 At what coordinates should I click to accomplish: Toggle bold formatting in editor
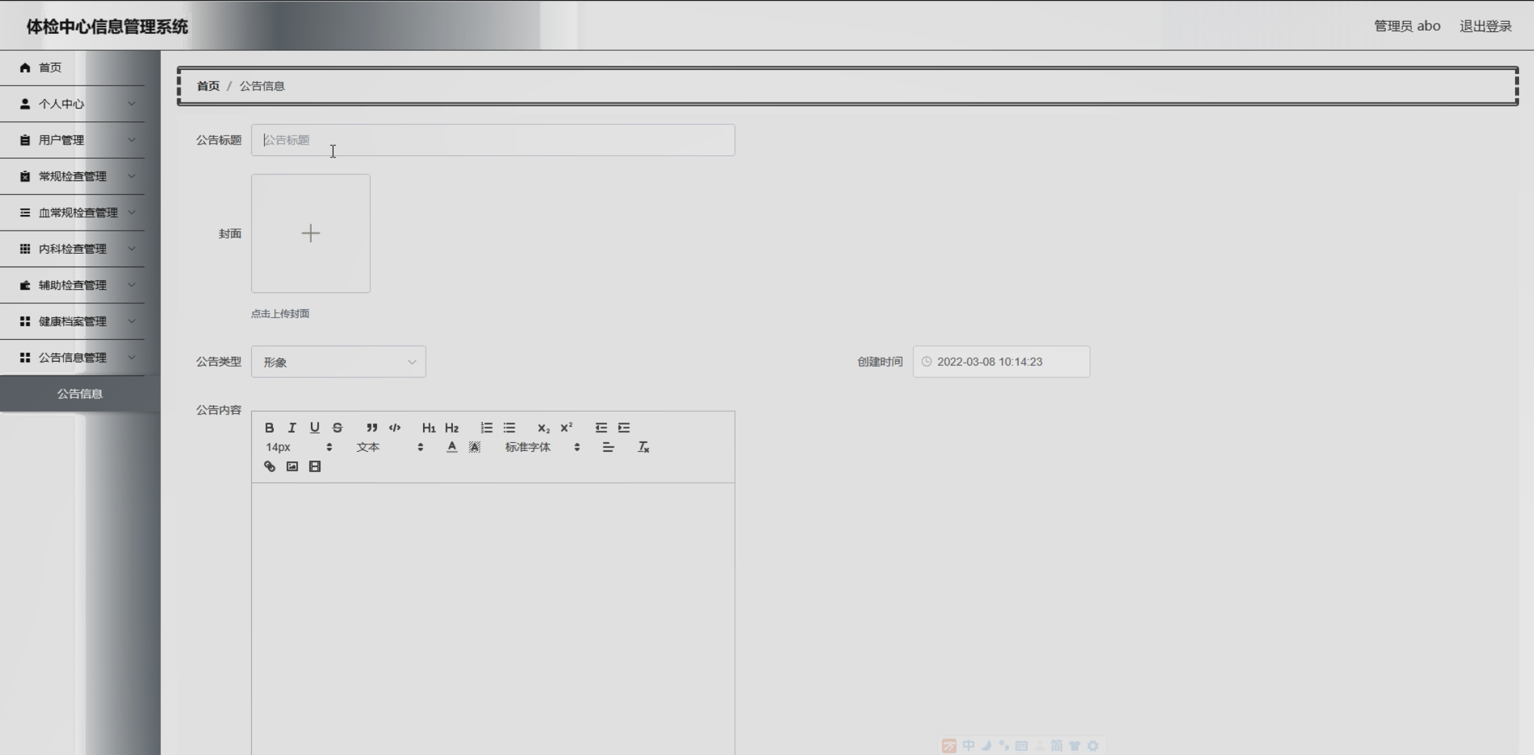click(x=270, y=428)
